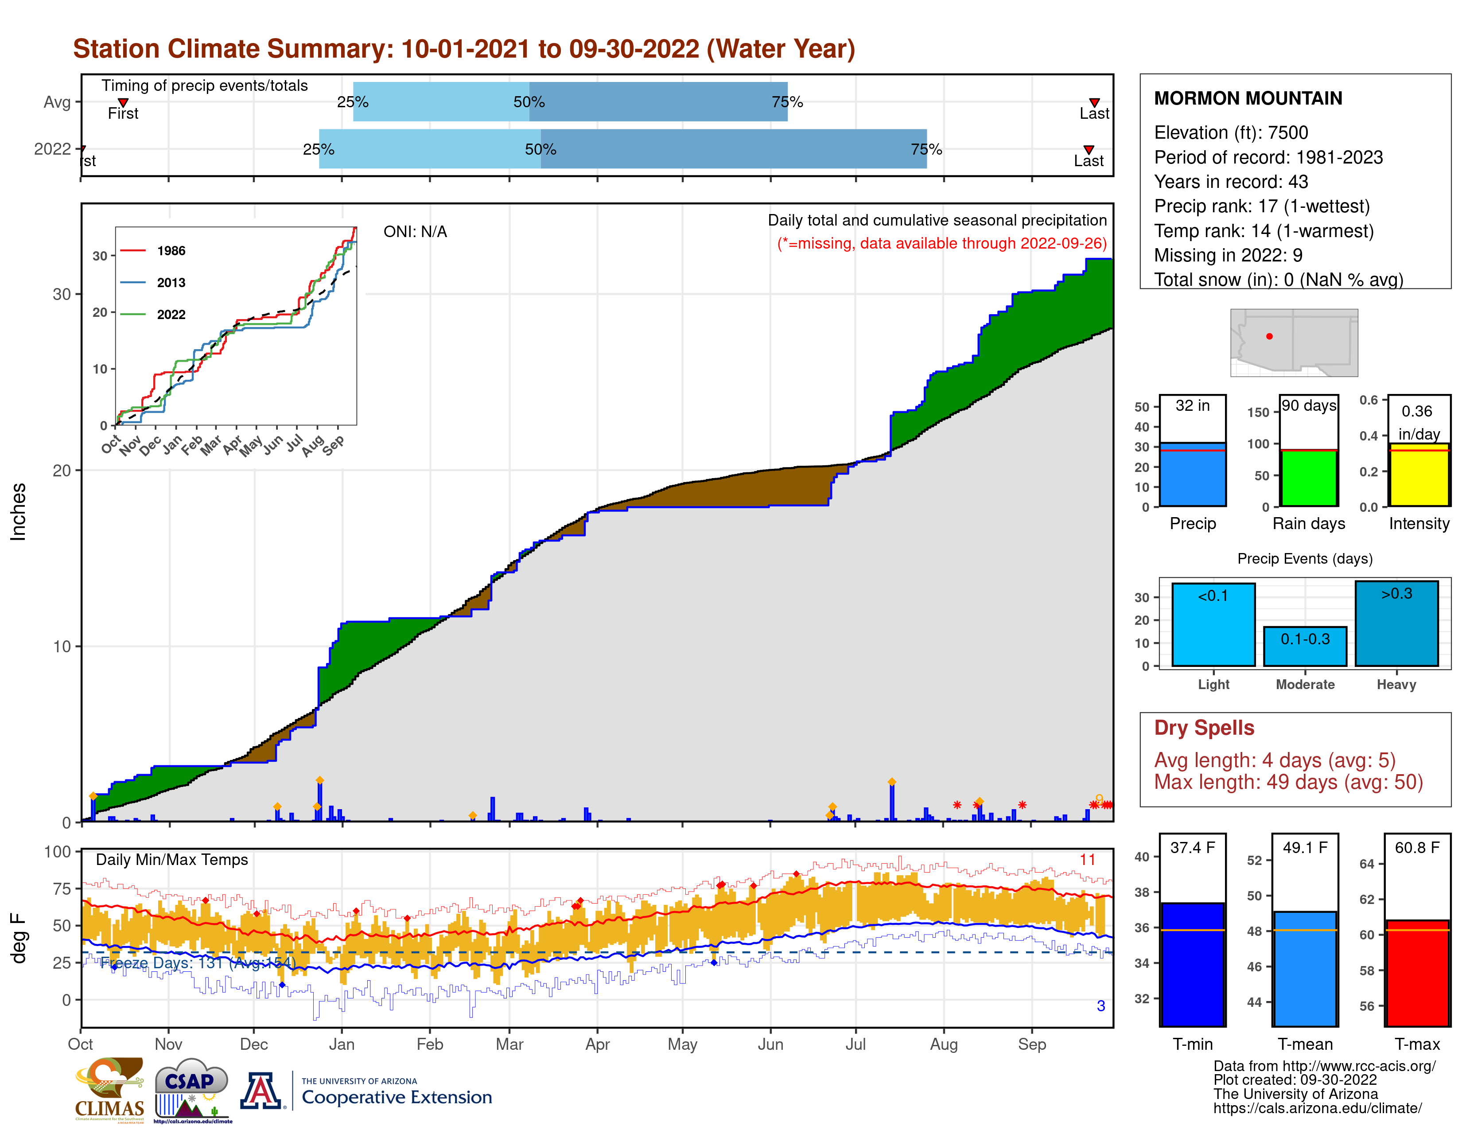Image resolution: width=1462 pixels, height=1130 pixels.
Task: Click the Elevation (ft): 7500 line
Action: click(x=1230, y=132)
